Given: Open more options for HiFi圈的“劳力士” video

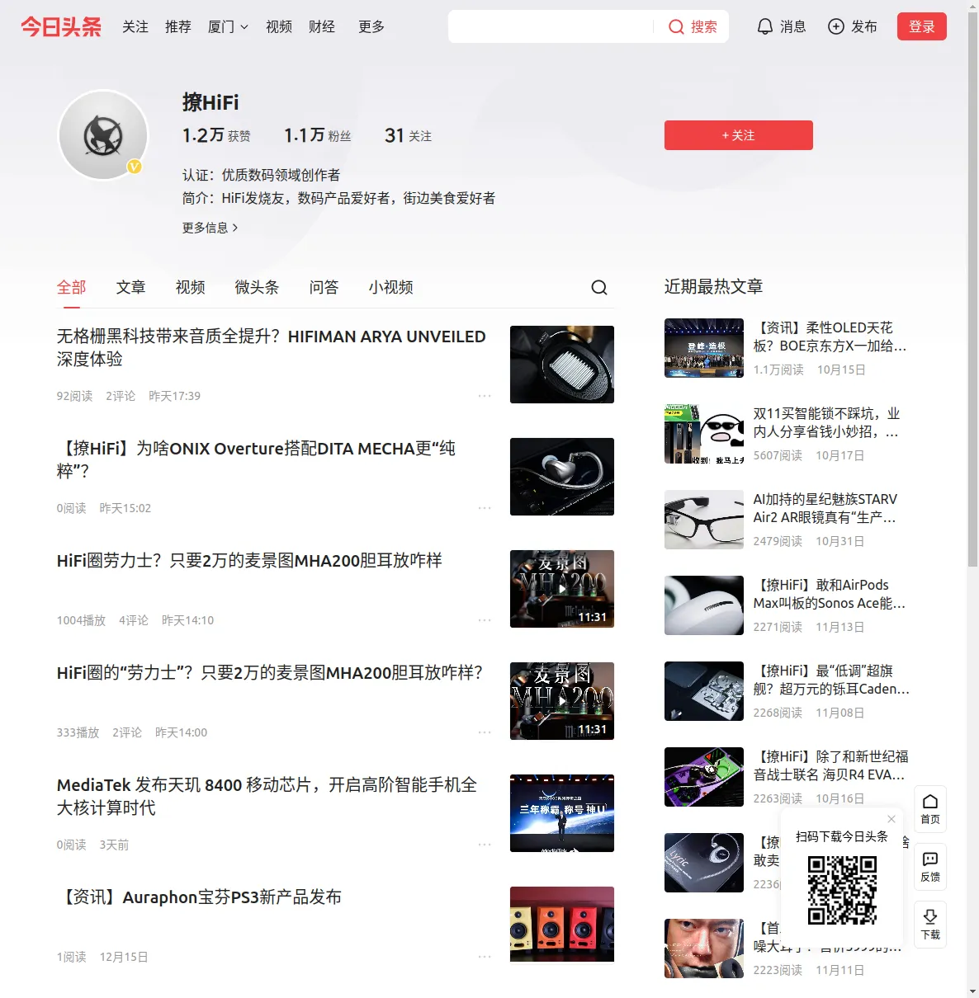Looking at the screenshot, I should (485, 732).
